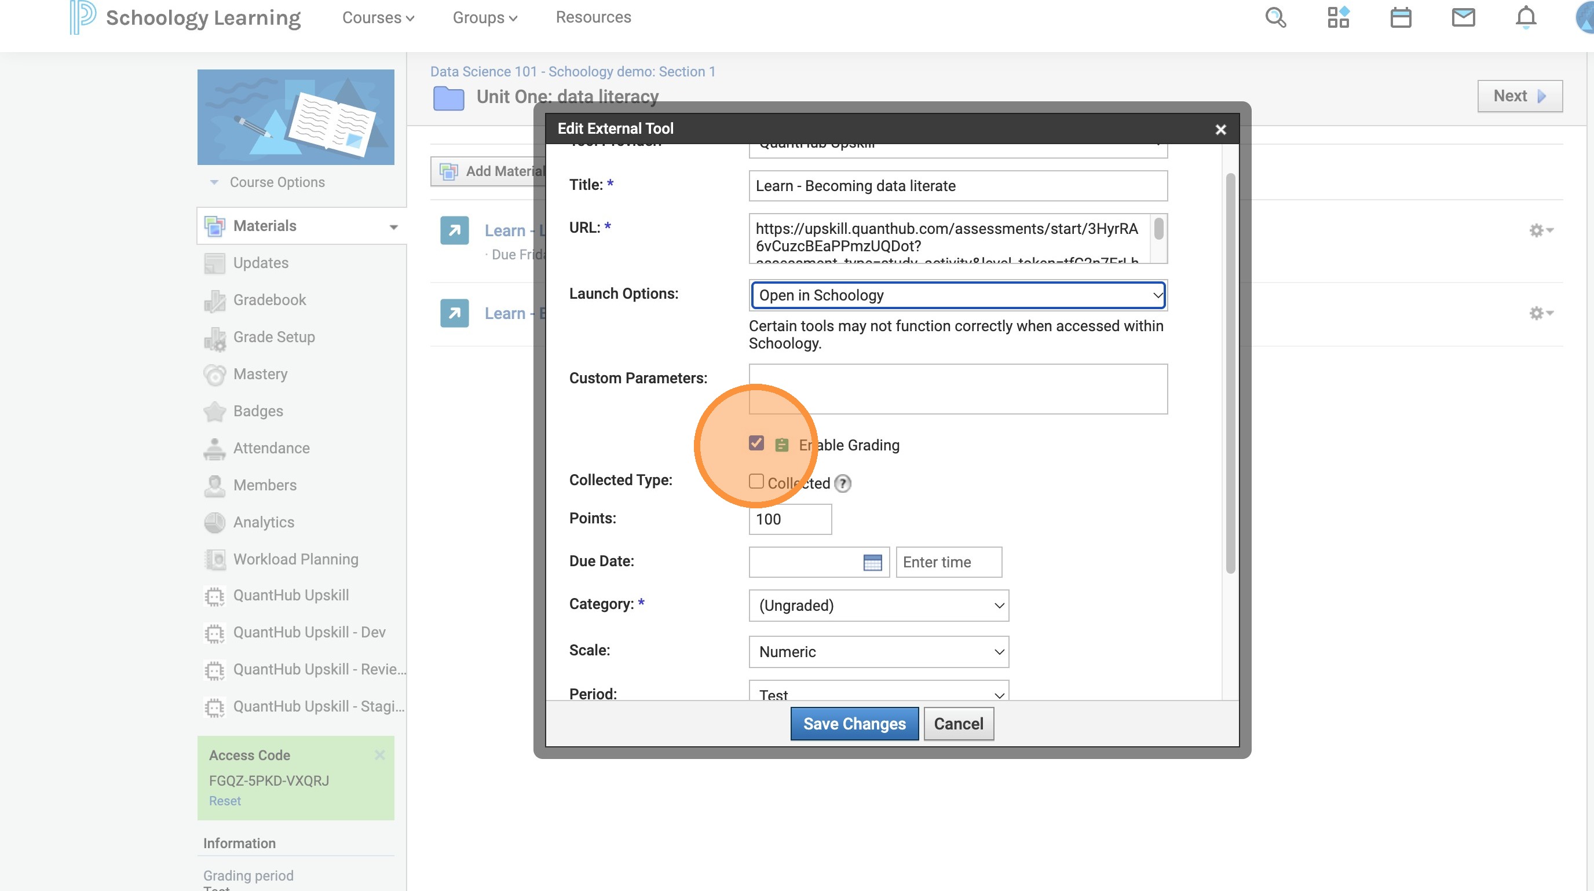Open the Launch Options dropdown
1594x891 pixels.
click(957, 296)
